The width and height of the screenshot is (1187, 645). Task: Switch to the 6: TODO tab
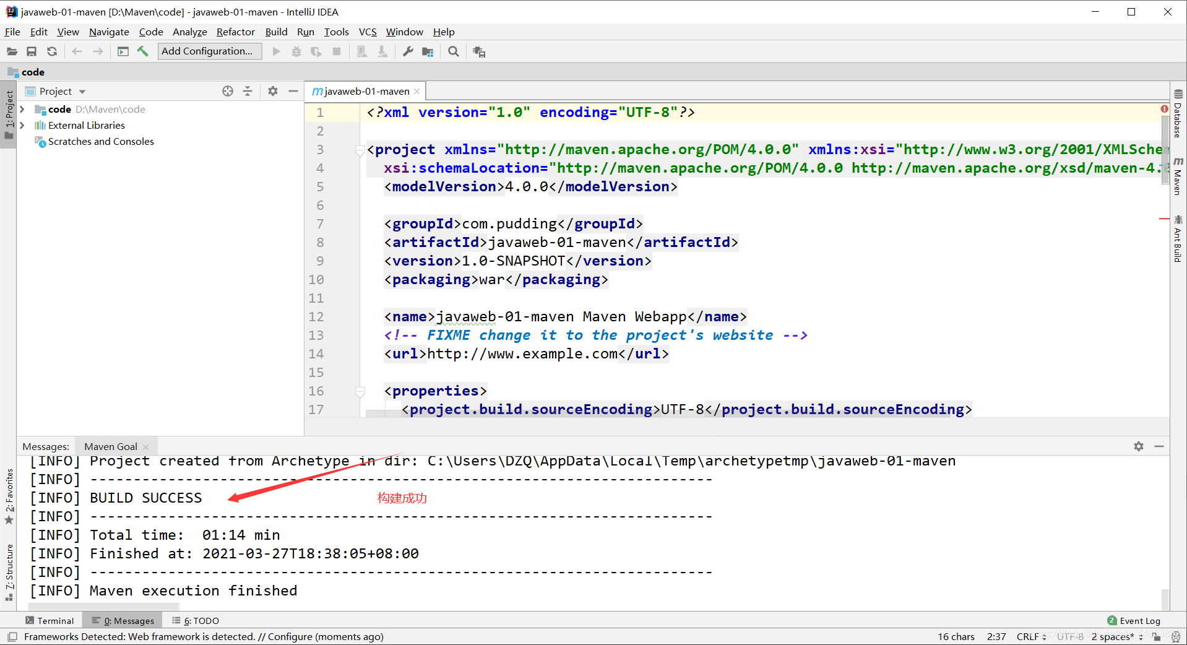pos(196,621)
